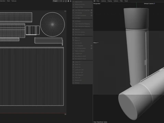
Task: Open the Cameras menu
Action: (104, 1)
